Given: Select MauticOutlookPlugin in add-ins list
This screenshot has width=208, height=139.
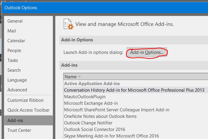Looking at the screenshot, I should [85, 97].
